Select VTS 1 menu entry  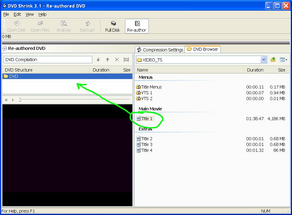144,93
